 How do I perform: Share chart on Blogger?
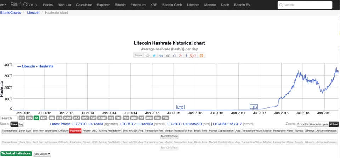click(202, 55)
